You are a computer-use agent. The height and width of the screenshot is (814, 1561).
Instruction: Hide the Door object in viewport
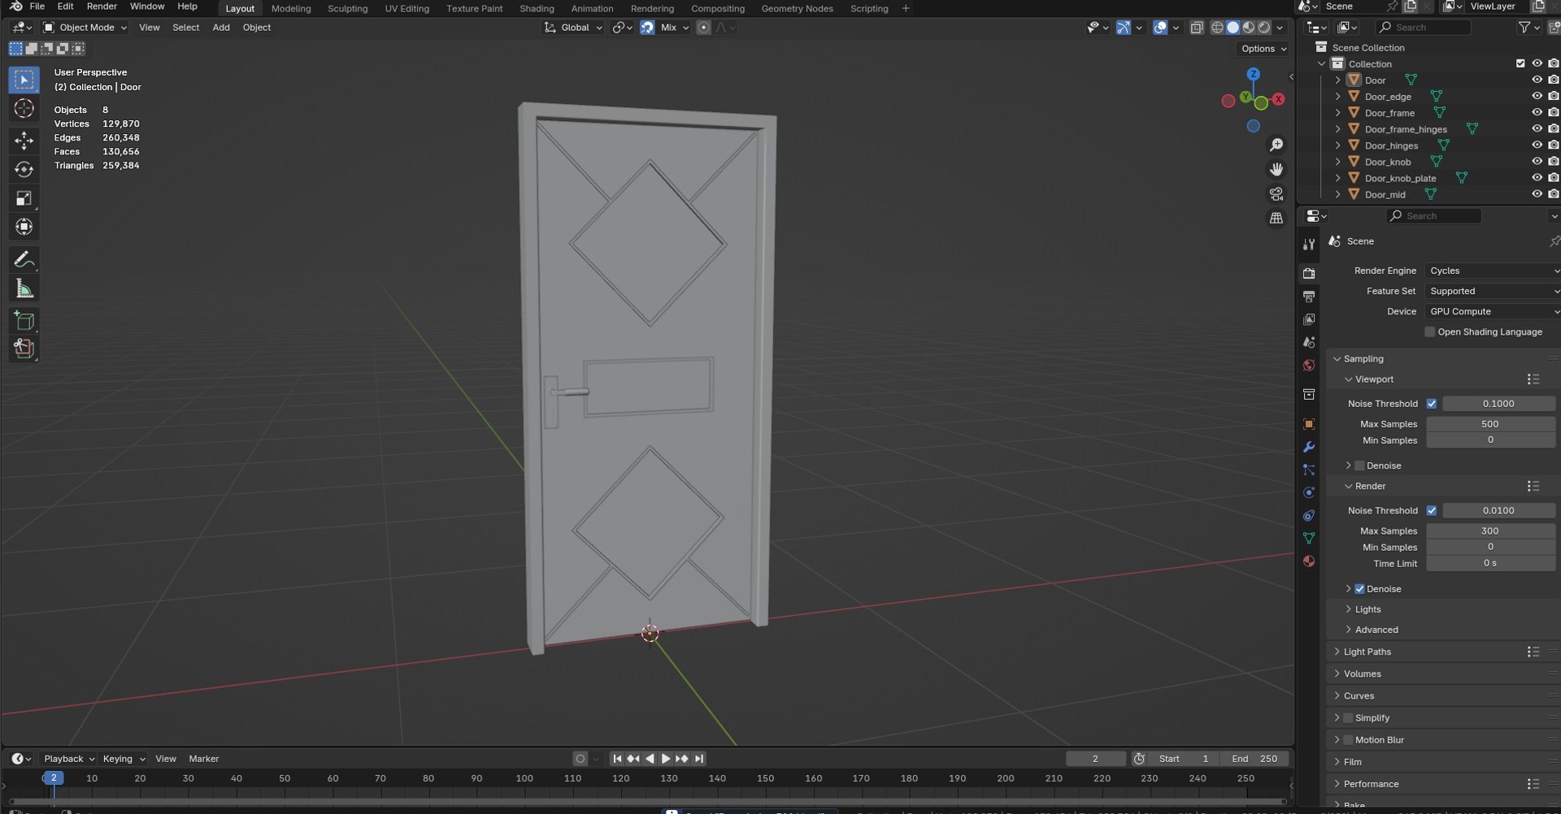pyautogui.click(x=1537, y=80)
